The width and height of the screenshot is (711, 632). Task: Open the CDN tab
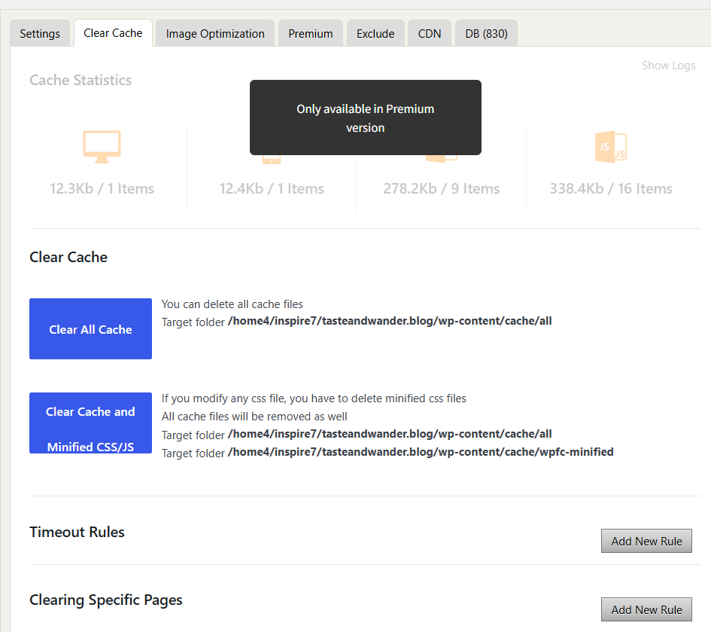430,34
